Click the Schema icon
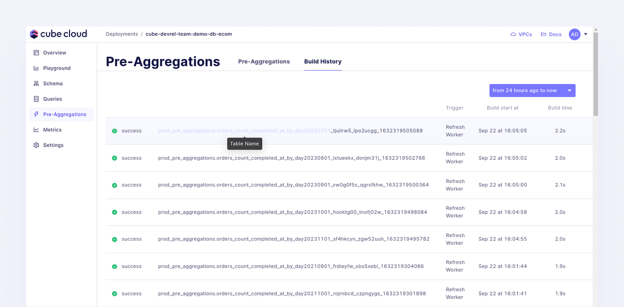This screenshot has height=307, width=624. [36, 83]
